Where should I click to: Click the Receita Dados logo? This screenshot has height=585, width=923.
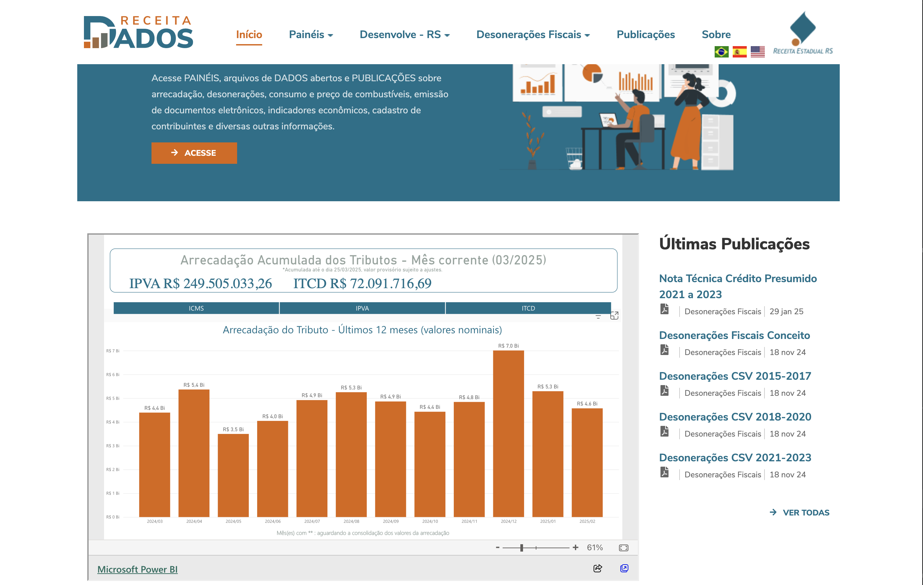coord(138,32)
